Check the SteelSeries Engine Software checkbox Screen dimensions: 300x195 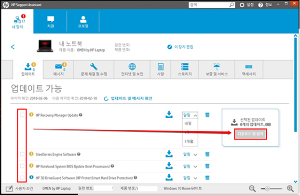coord(22,154)
